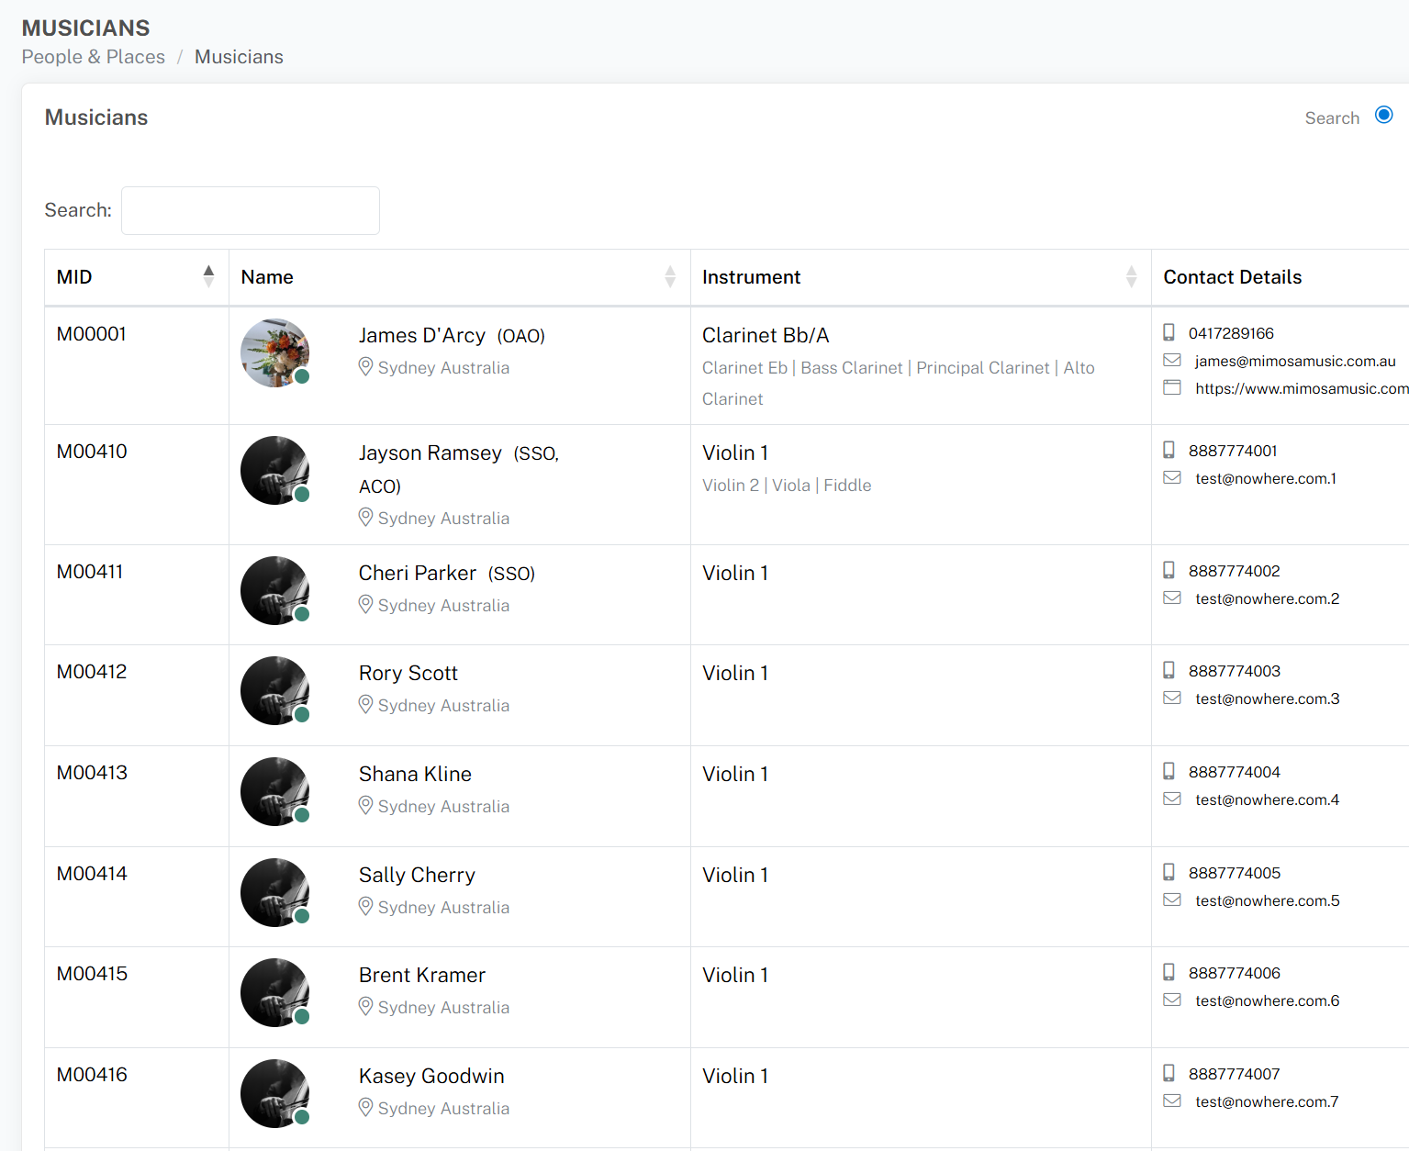Click website icon beside mimosamusic.com URL
This screenshot has width=1409, height=1151.
click(1171, 387)
